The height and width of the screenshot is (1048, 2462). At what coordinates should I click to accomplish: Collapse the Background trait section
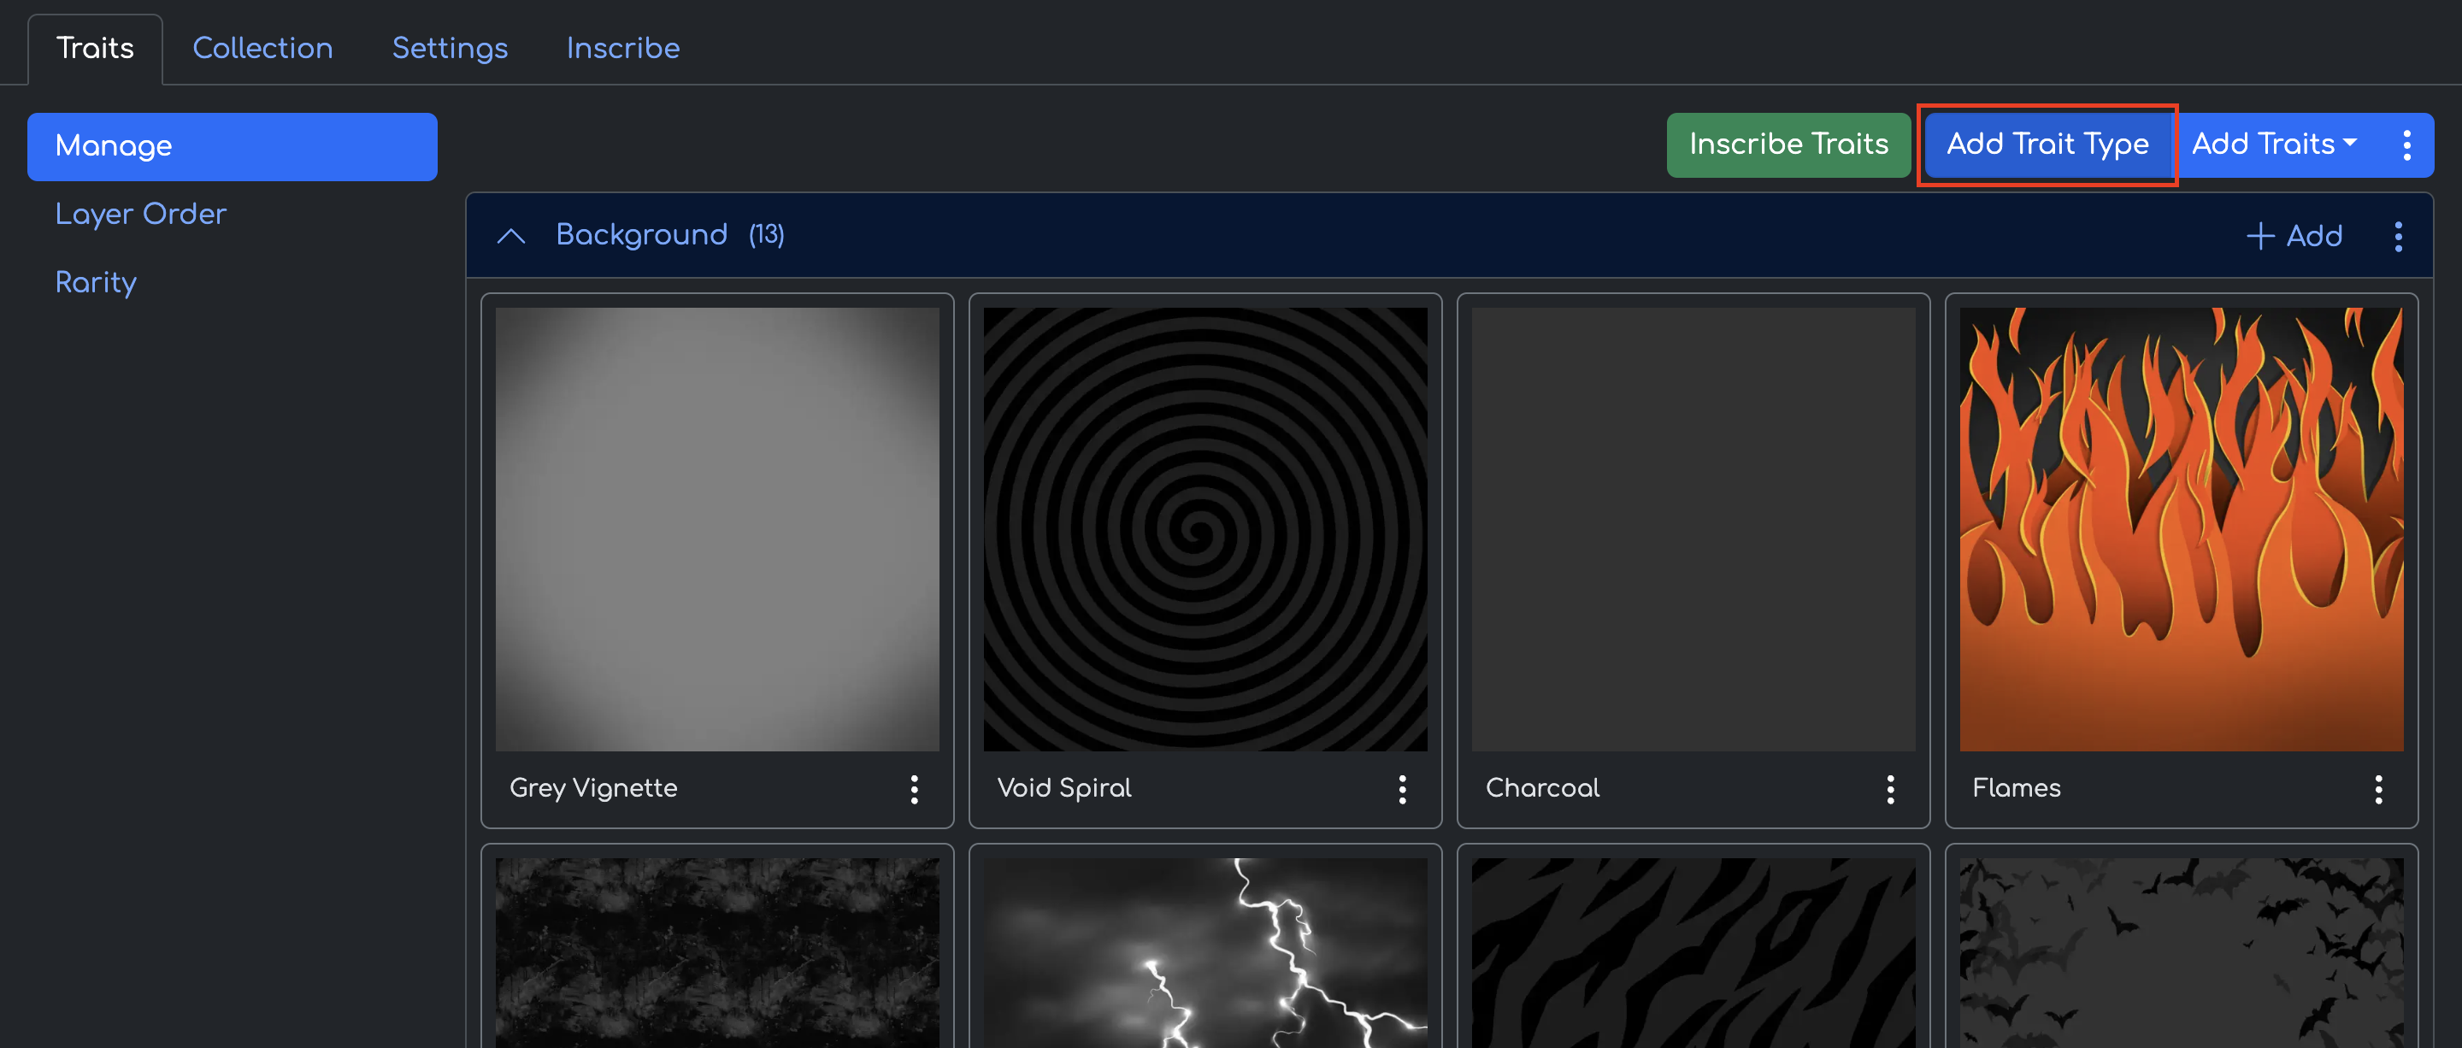coord(511,236)
